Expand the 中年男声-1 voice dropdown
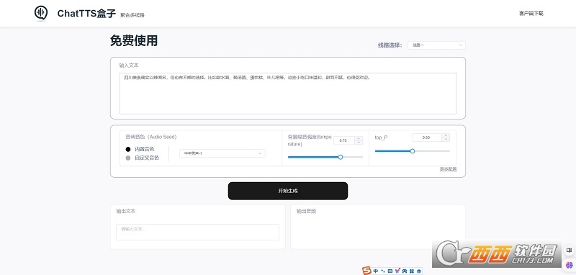Image resolution: width=576 pixels, height=275 pixels. point(222,153)
